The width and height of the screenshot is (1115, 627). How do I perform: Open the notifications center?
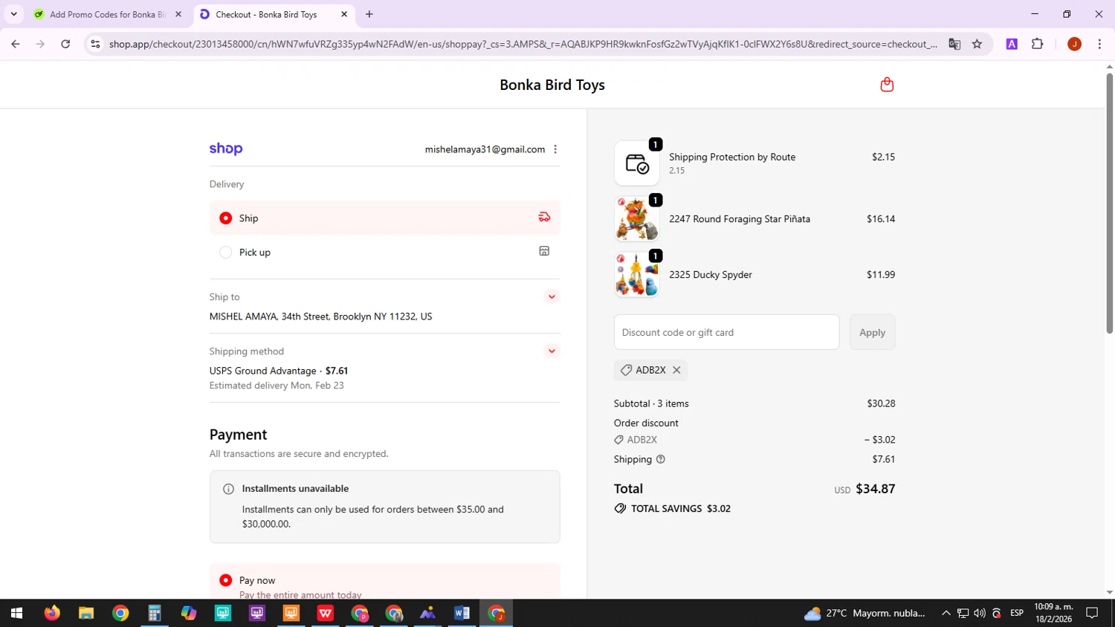coord(1092,613)
